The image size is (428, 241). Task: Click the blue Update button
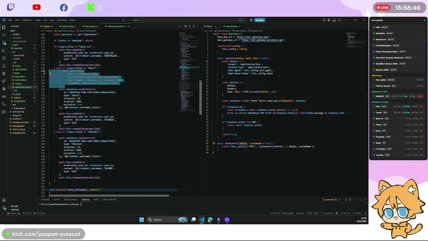tap(259, 20)
